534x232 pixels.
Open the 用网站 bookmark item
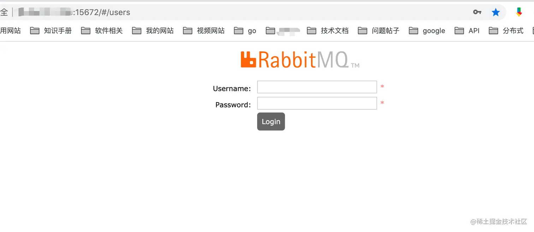[x=11, y=31]
